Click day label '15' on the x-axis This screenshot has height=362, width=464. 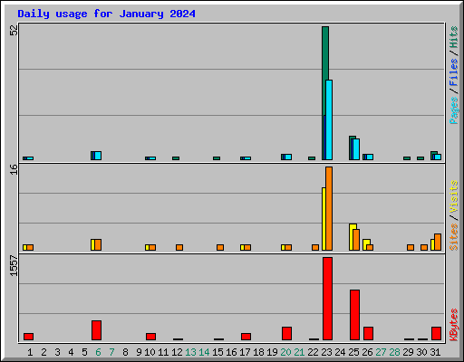point(217,352)
